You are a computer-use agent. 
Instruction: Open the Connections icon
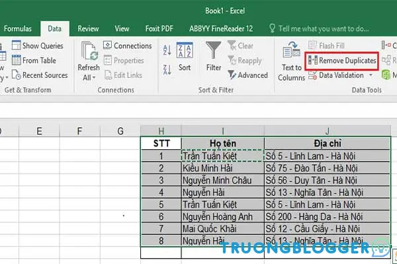click(107, 46)
